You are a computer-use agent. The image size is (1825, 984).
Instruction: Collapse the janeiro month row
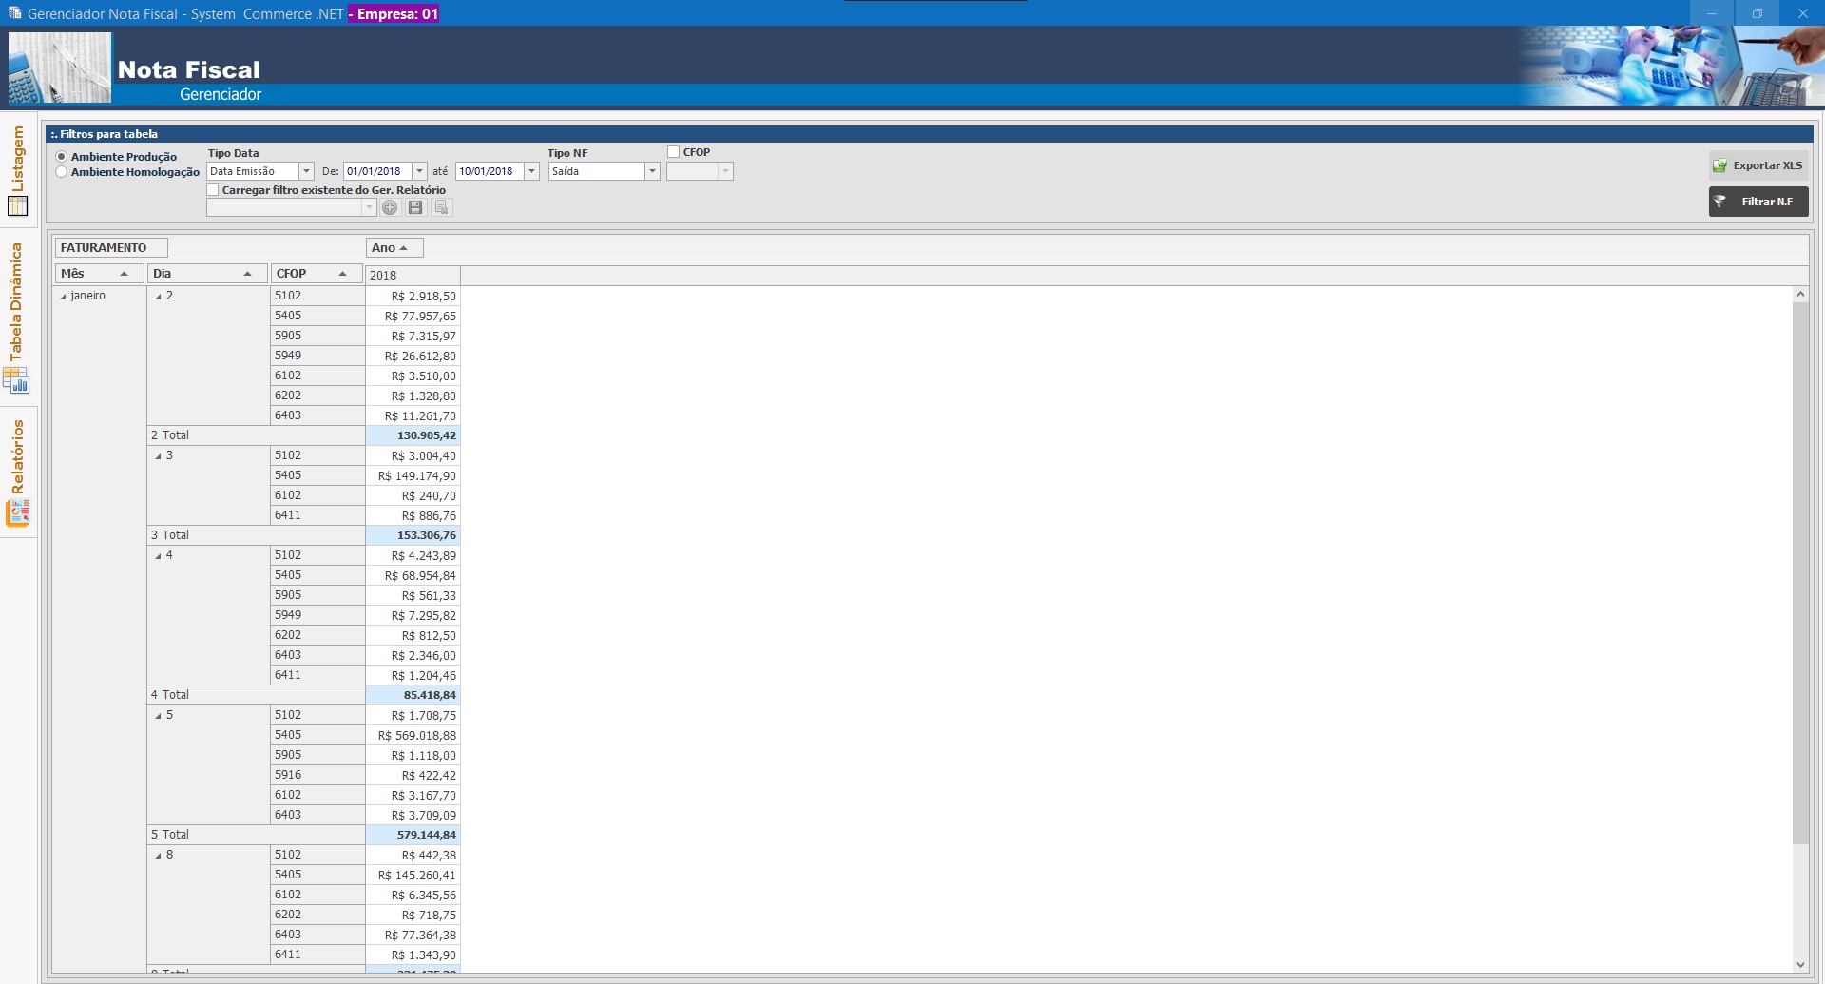tap(64, 297)
